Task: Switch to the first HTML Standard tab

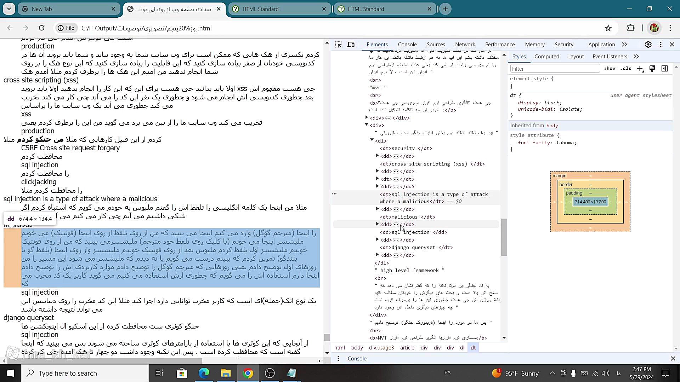Action: 279,9
